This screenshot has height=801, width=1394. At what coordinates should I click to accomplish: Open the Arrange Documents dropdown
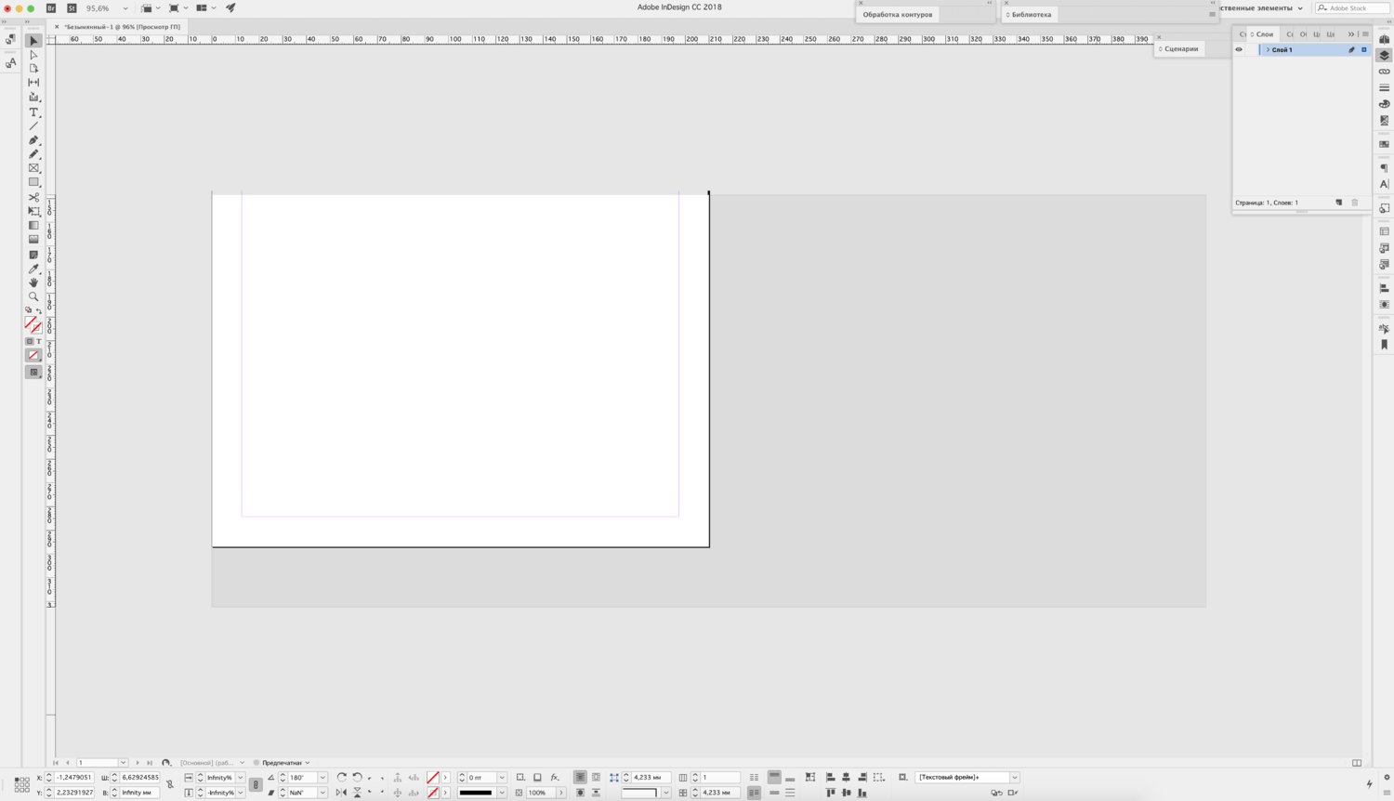coord(204,8)
